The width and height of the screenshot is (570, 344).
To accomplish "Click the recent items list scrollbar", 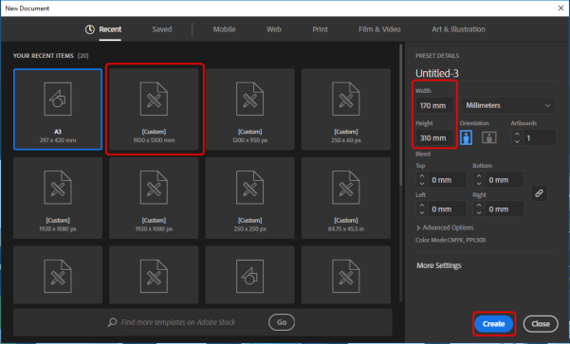I will click(x=401, y=116).
